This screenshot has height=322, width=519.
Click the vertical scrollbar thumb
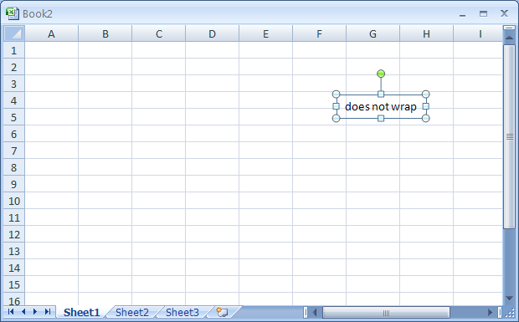510,136
